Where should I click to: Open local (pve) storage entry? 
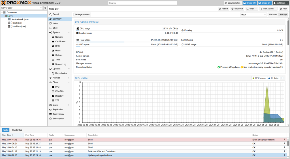pos(17,23)
